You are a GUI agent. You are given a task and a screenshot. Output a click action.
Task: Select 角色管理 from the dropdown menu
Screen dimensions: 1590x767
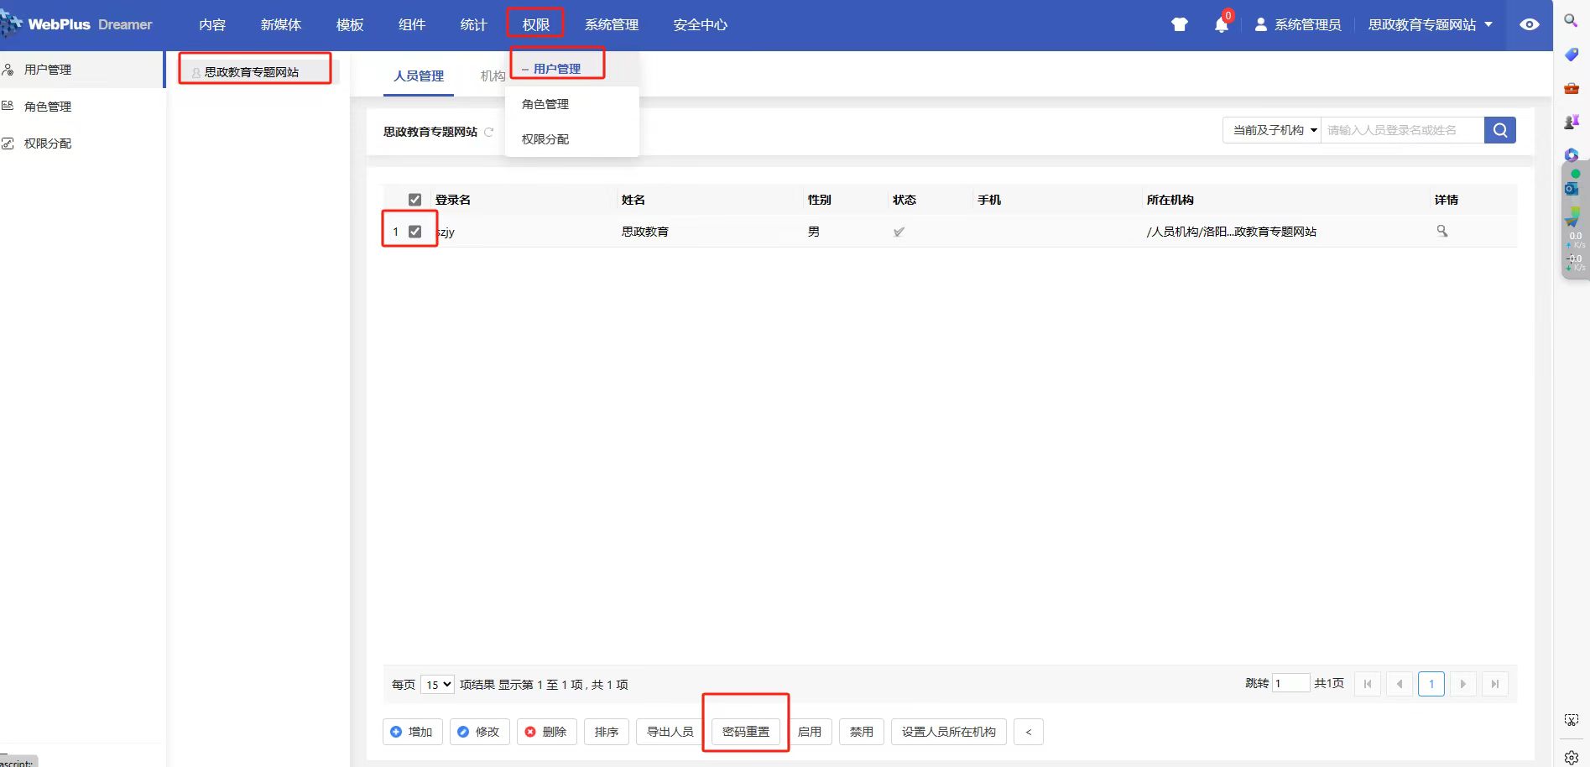(545, 104)
